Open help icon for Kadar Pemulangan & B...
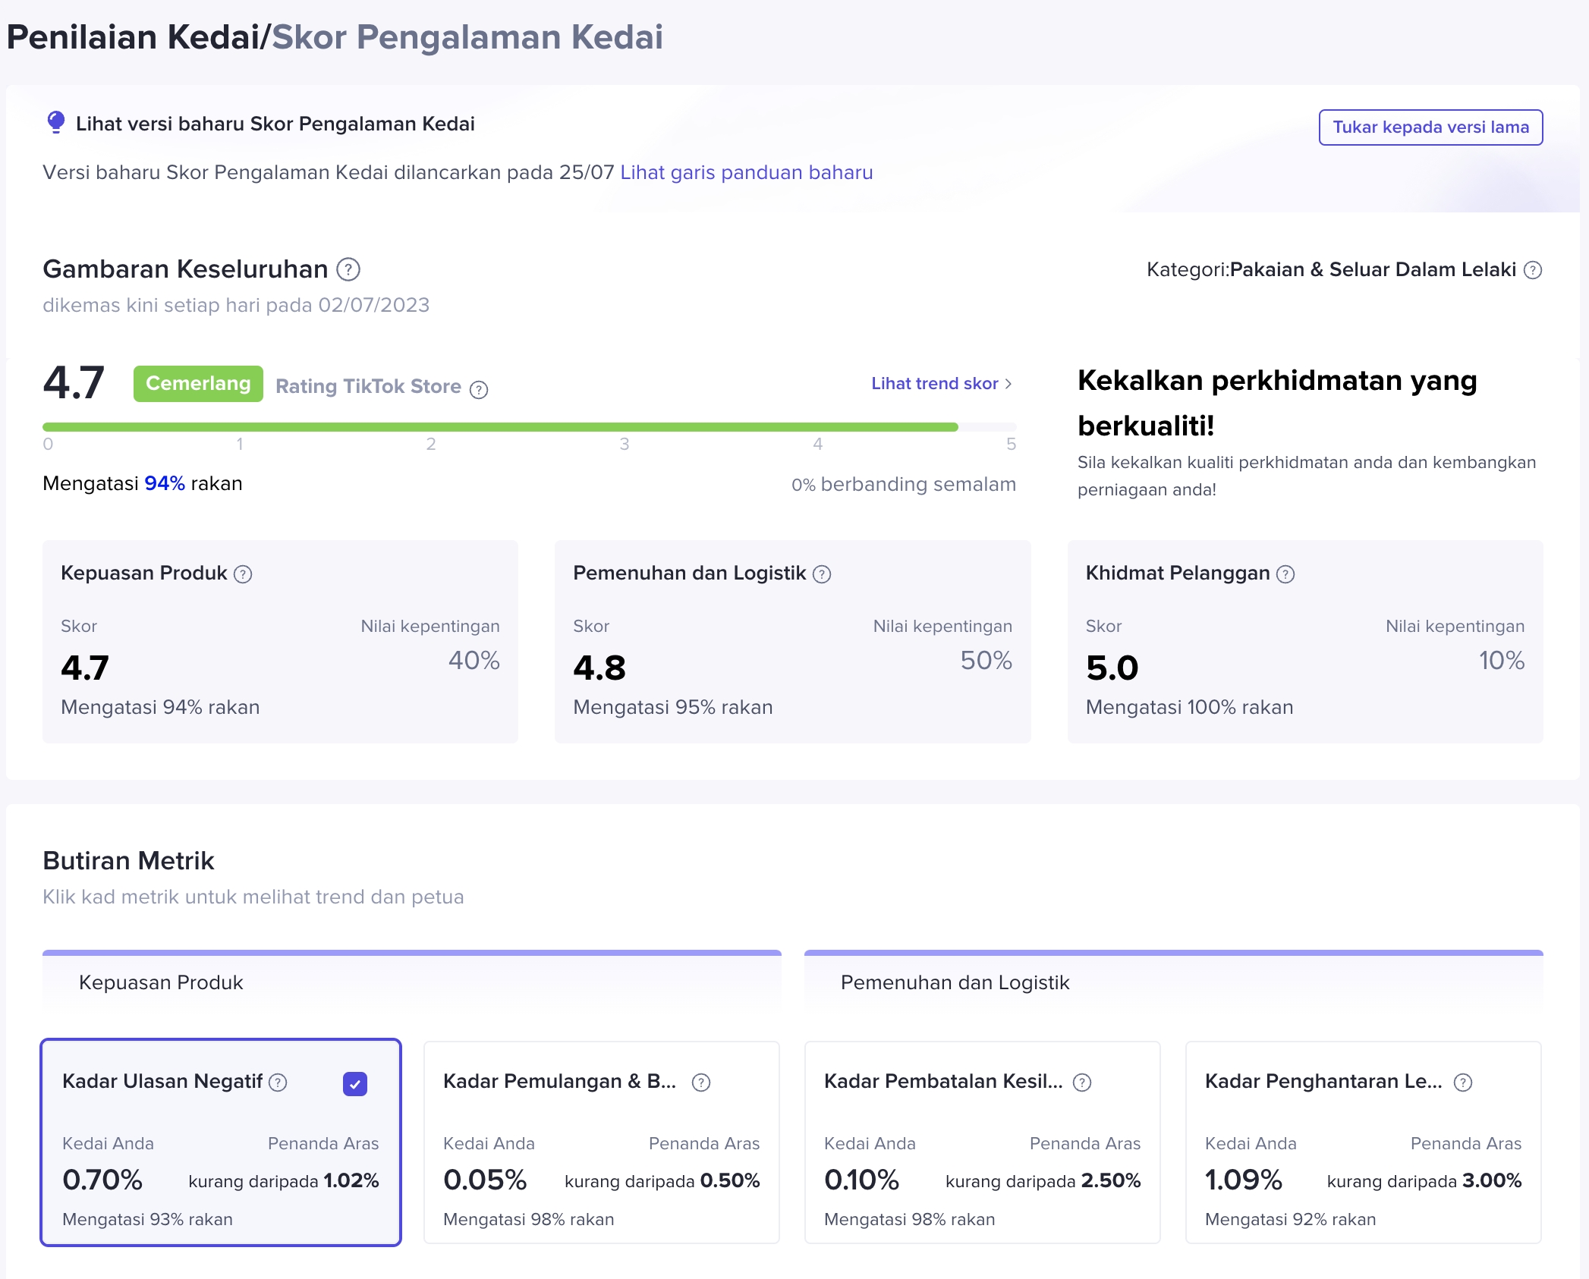 [701, 1083]
